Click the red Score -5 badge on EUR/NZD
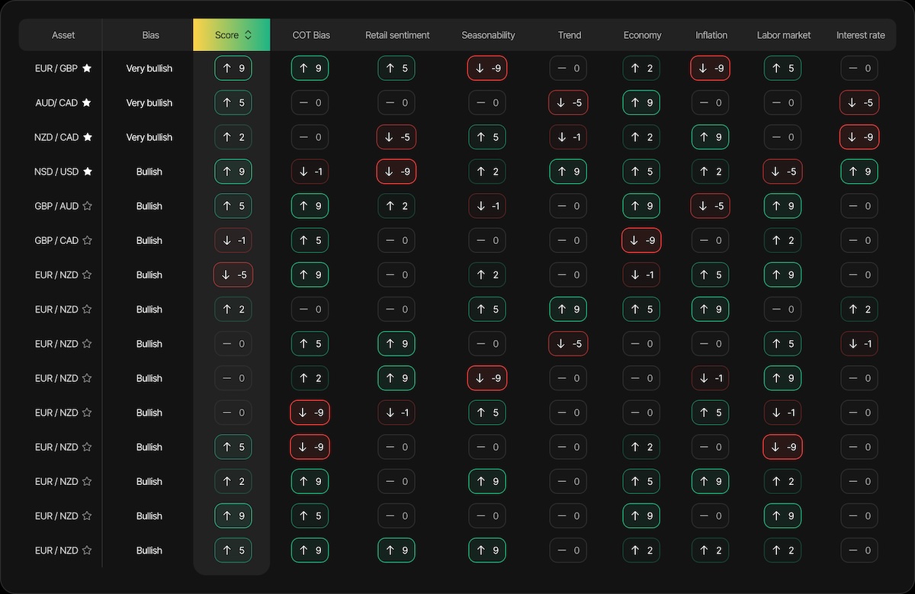Image resolution: width=915 pixels, height=594 pixels. coord(233,275)
